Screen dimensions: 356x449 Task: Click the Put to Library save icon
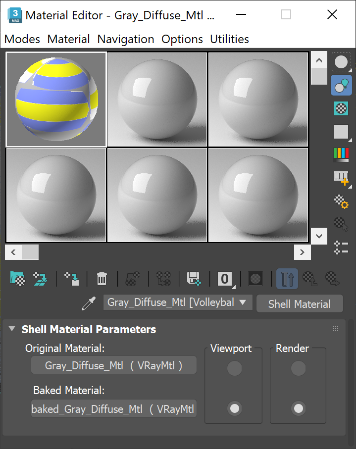pos(194,279)
